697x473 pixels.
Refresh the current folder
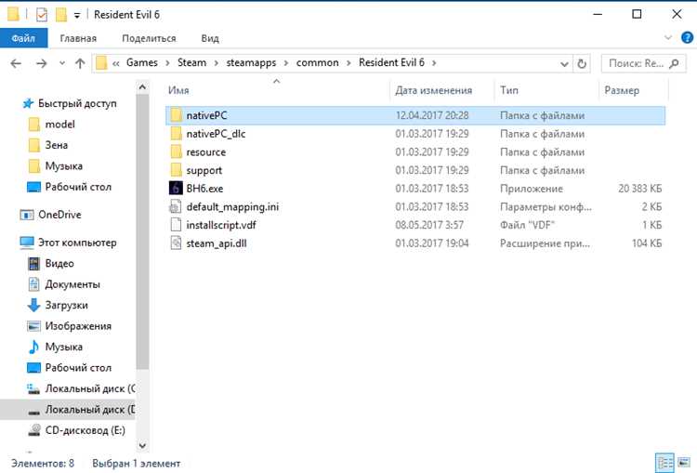582,64
